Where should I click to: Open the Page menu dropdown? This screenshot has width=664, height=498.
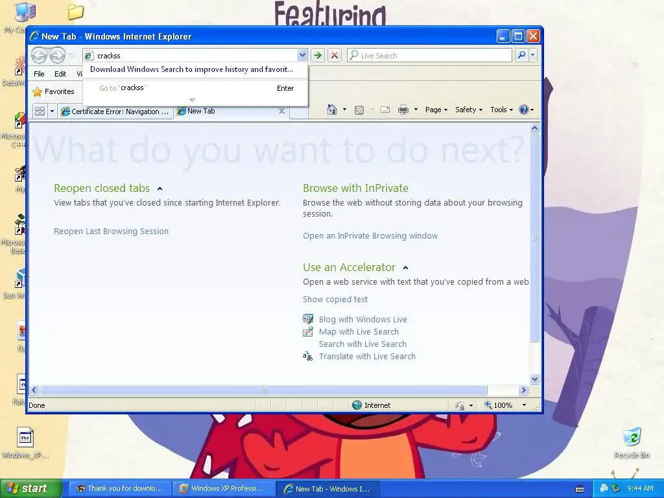click(436, 110)
